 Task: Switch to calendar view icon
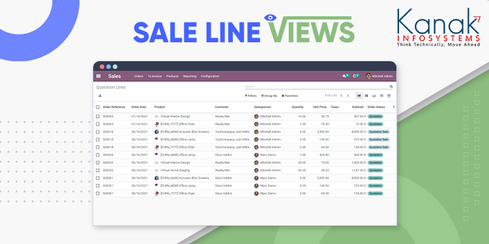coord(389,96)
